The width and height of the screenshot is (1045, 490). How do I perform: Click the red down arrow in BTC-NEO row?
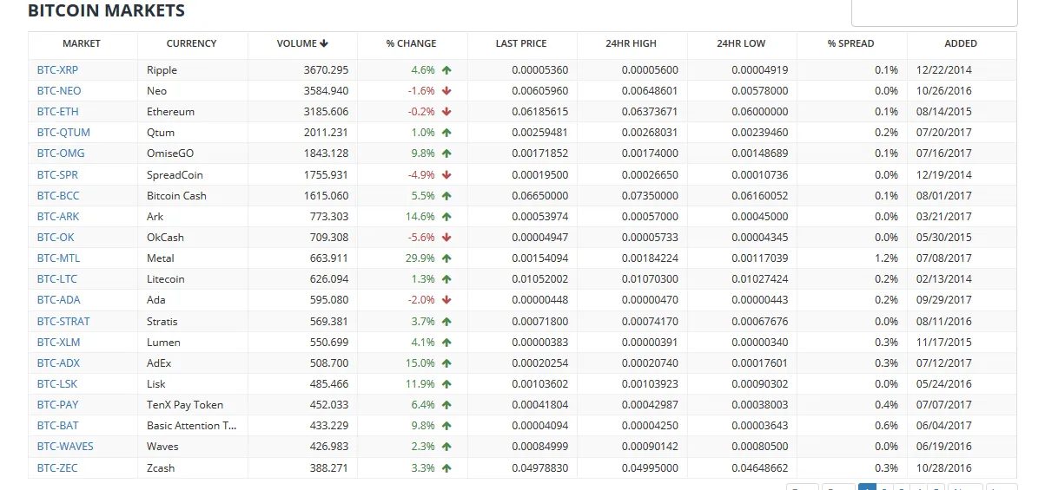coord(446,91)
